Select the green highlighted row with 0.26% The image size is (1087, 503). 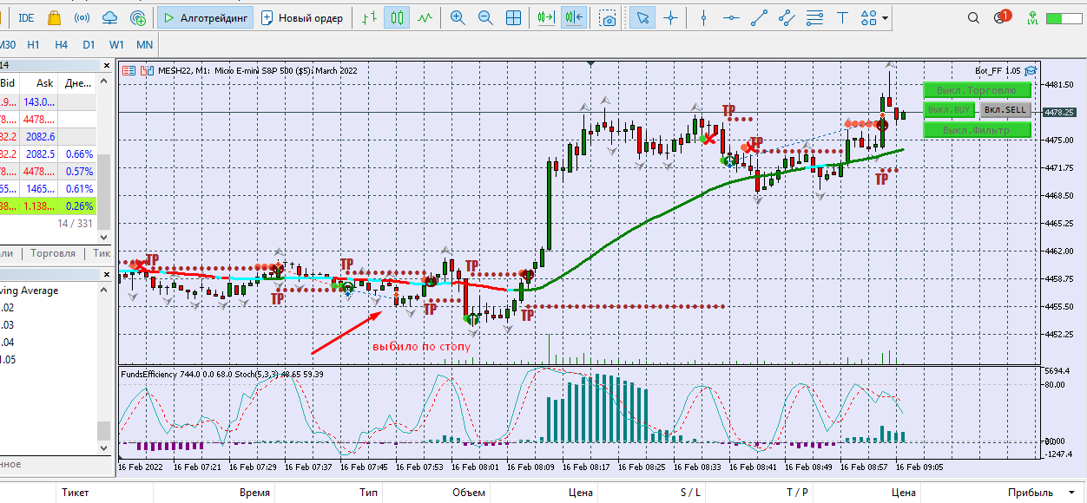48,206
